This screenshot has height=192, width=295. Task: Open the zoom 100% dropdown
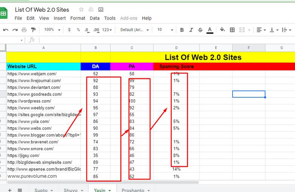[52, 30]
